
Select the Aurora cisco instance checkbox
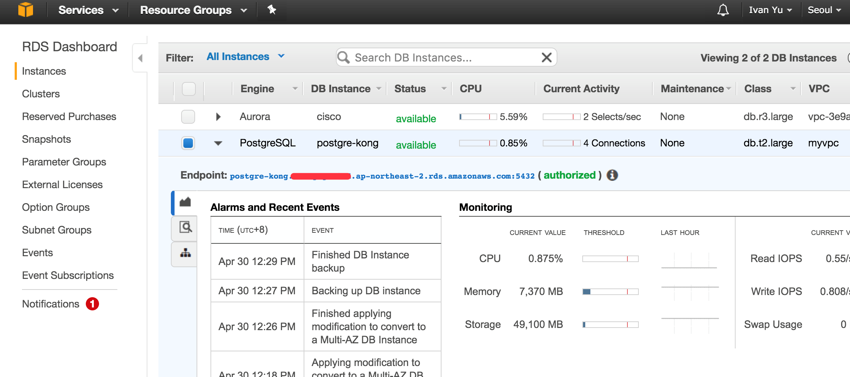pyautogui.click(x=188, y=117)
